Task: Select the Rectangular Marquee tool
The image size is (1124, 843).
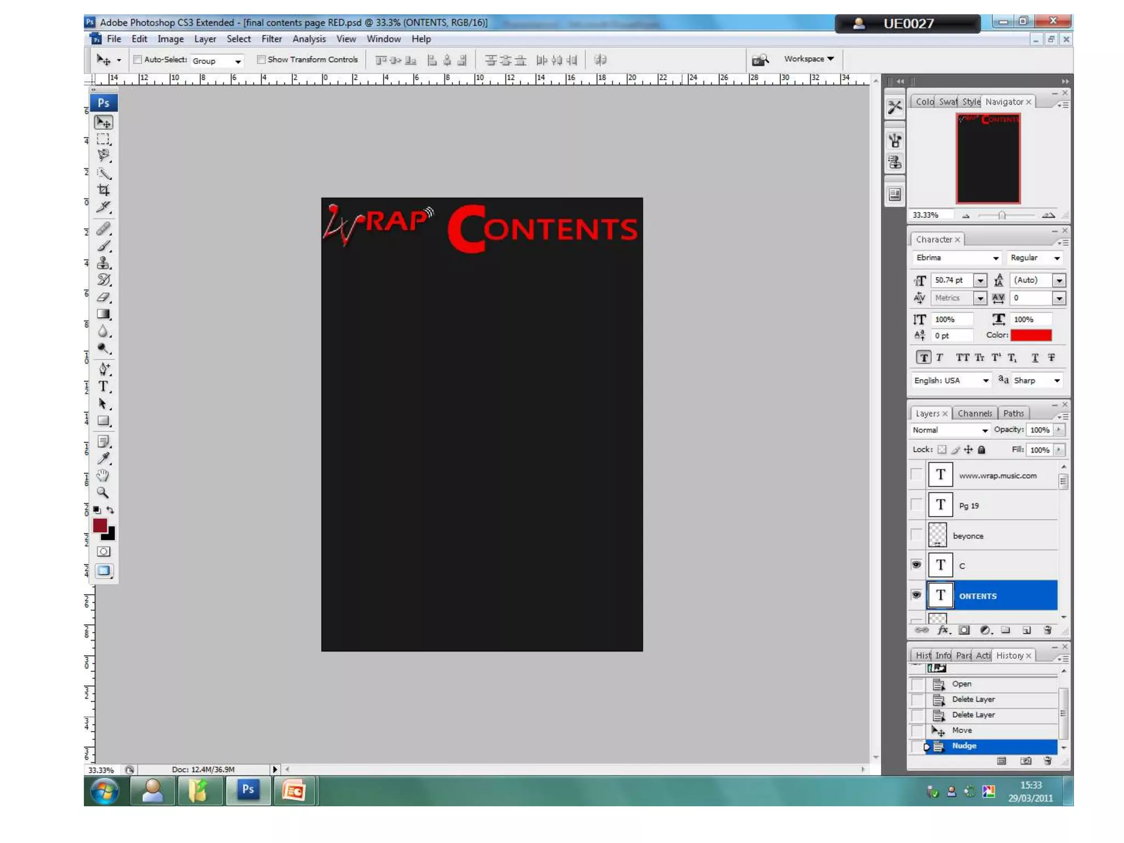Action: 104,139
